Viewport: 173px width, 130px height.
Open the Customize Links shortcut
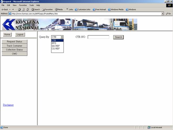83,10
